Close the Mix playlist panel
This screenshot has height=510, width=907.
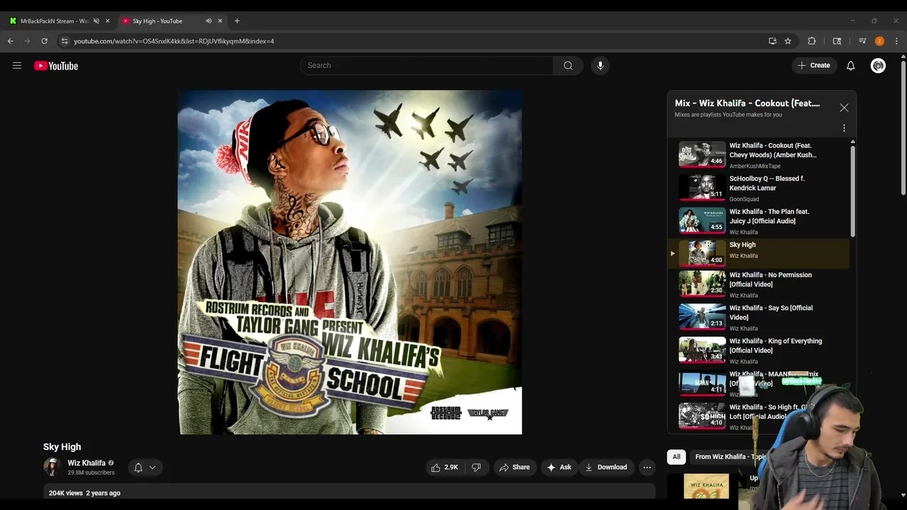click(x=844, y=108)
